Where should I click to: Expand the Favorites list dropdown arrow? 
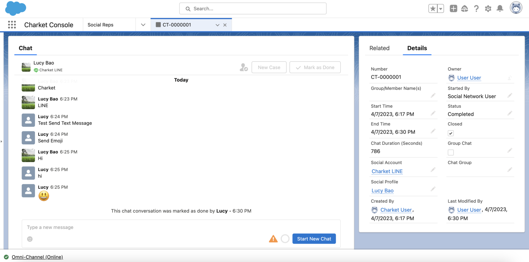[x=440, y=9]
